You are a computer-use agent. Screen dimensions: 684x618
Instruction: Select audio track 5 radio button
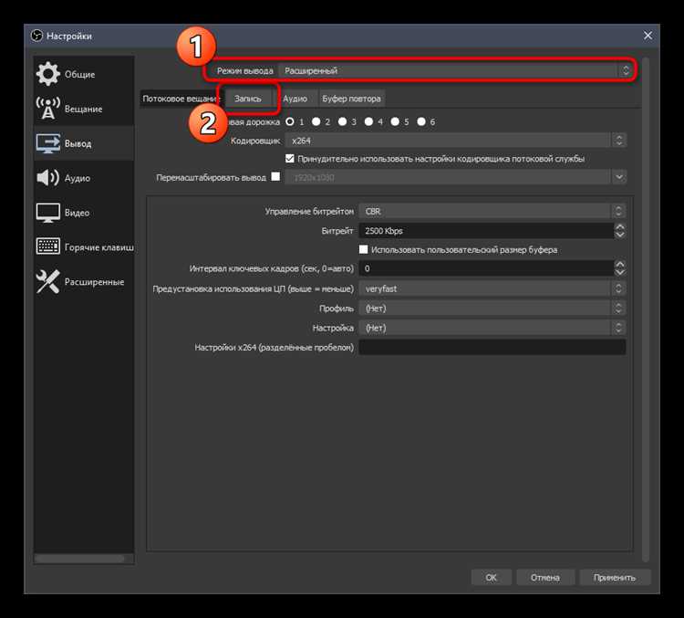tap(395, 121)
